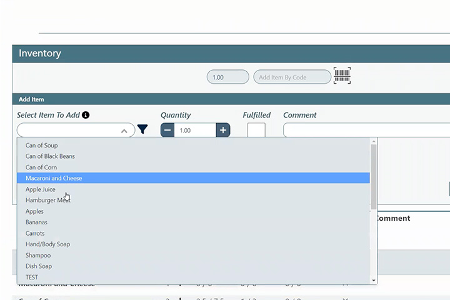The height and width of the screenshot is (300, 450).
Task: Decrease quantity with the minus button
Action: pyautogui.click(x=167, y=130)
